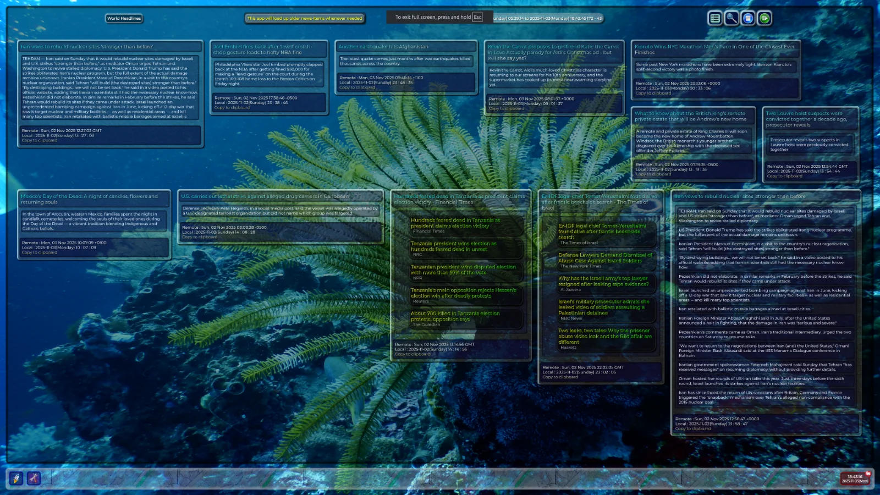Image resolution: width=880 pixels, height=495 pixels.
Task: Launch the rocket icon in the taskbar
Action: pyautogui.click(x=15, y=479)
